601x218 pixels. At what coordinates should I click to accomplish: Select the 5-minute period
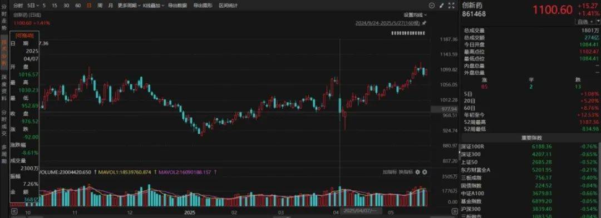coord(44,6)
